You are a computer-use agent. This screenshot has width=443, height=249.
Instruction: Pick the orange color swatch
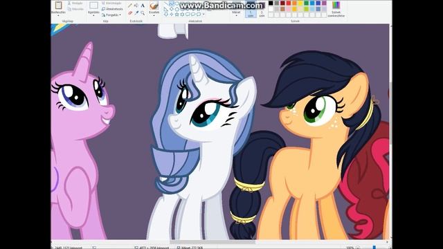(294, 3)
